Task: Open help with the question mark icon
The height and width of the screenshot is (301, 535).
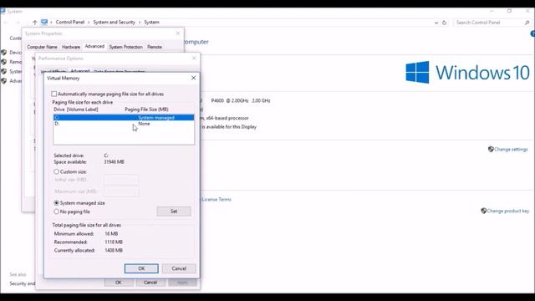Action: tap(532, 33)
